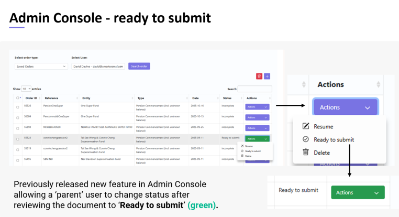Click the red trash delete icon

tap(259, 76)
